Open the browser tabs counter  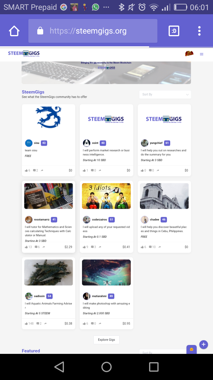[174, 31]
